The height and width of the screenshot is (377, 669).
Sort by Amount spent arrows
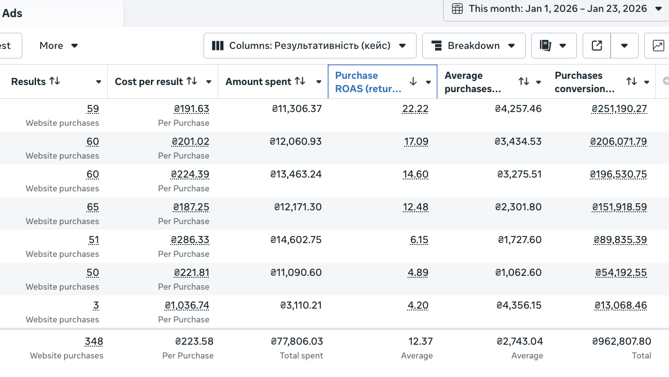(x=300, y=81)
